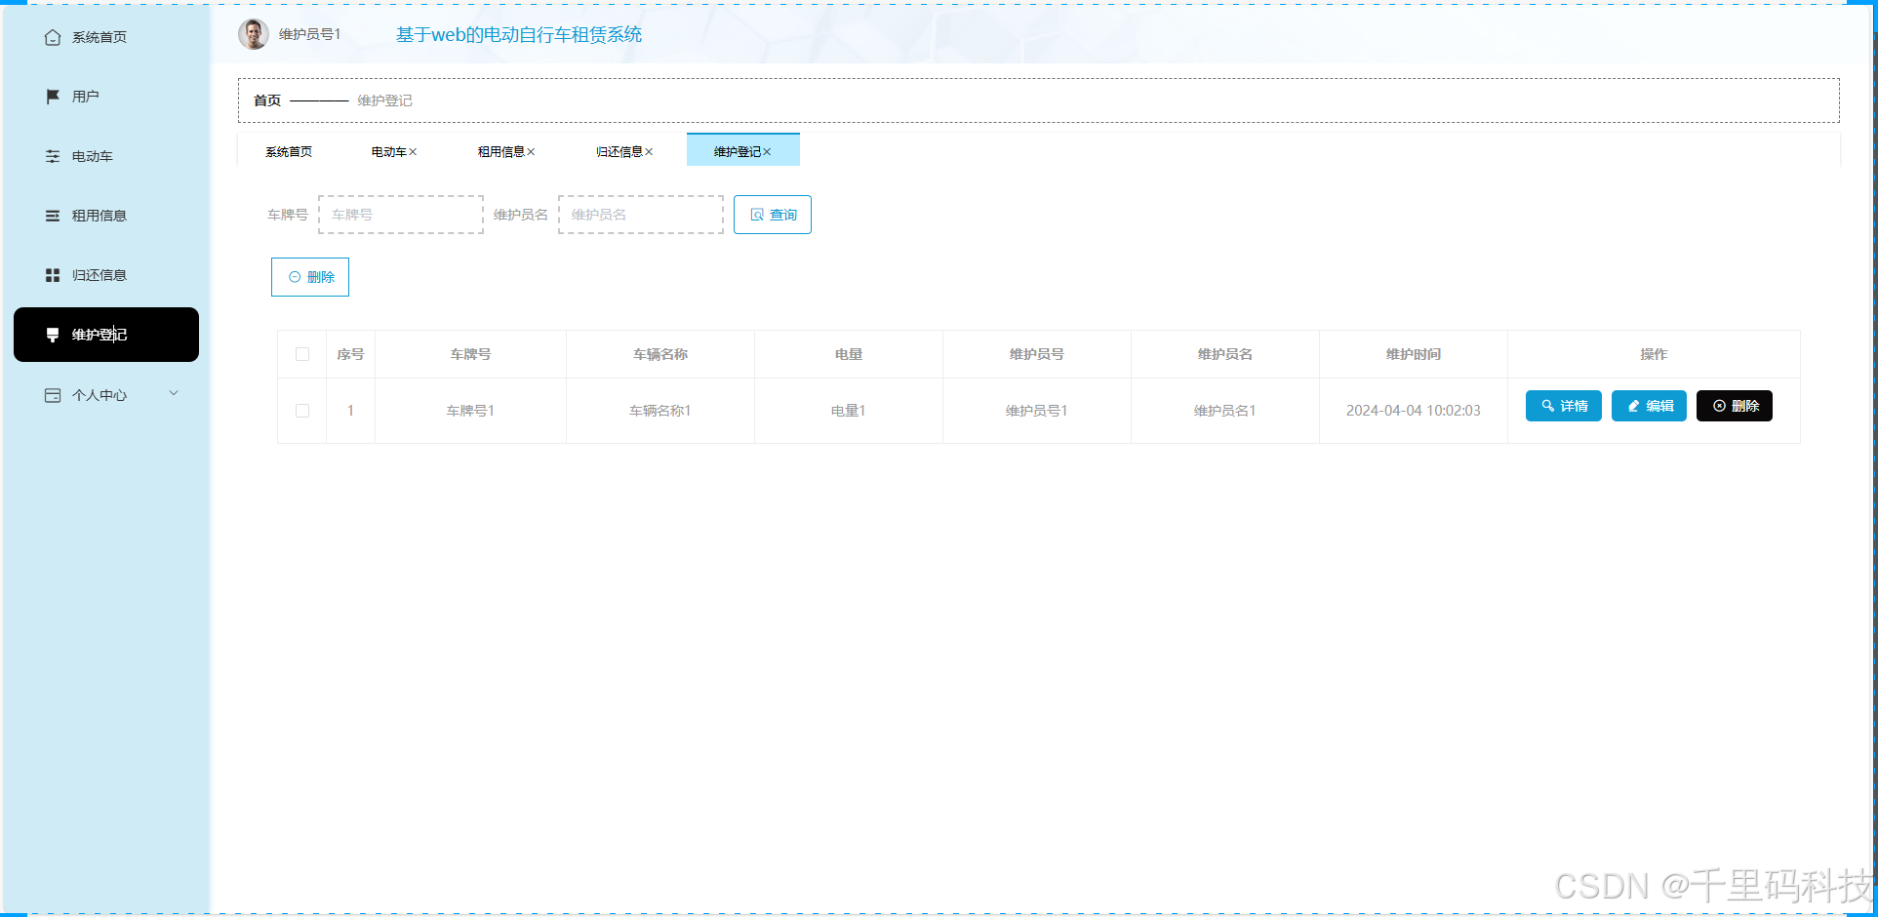Open 系统首页 from the sidebar
1878x917 pixels.
click(106, 37)
